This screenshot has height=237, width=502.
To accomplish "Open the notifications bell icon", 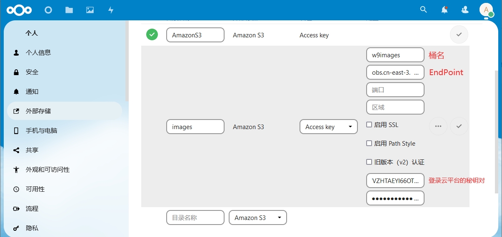I will [x=445, y=10].
